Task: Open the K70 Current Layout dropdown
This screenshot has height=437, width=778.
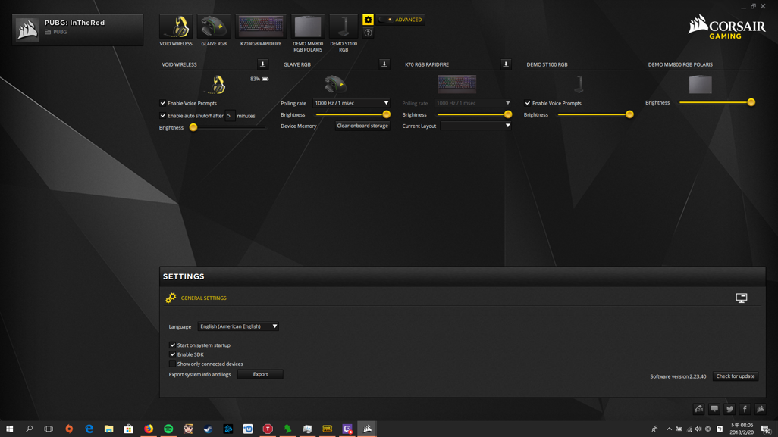Action: coord(475,126)
